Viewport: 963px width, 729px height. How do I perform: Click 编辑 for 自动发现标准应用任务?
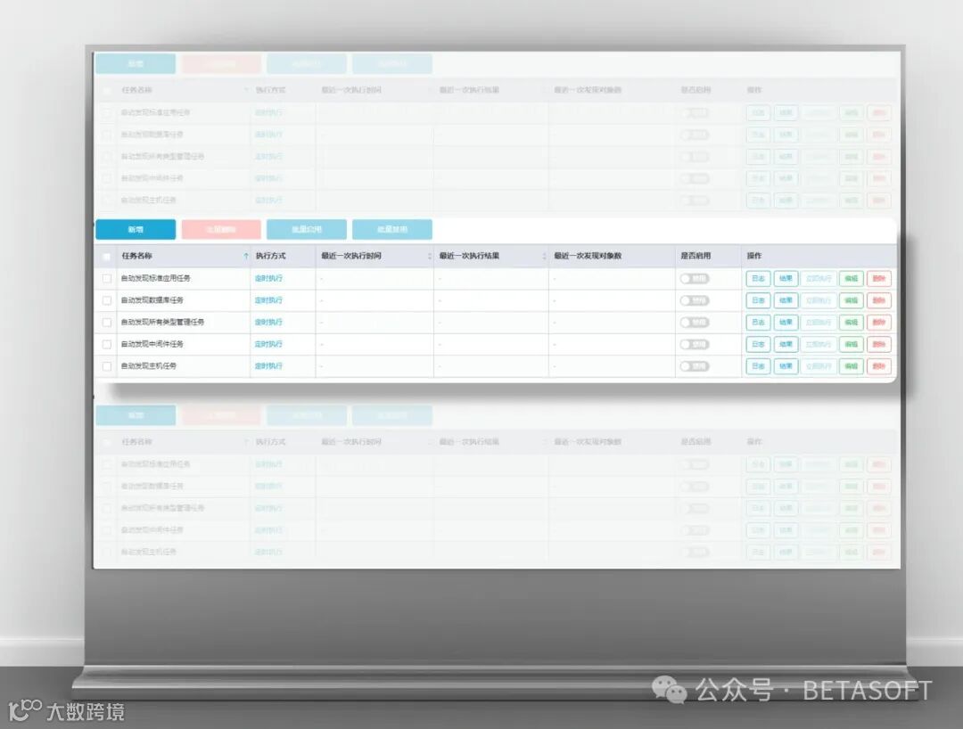pos(852,279)
